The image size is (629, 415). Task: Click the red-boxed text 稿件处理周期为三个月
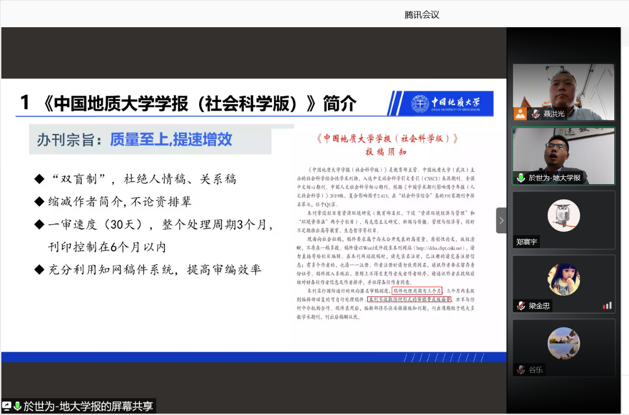[417, 290]
